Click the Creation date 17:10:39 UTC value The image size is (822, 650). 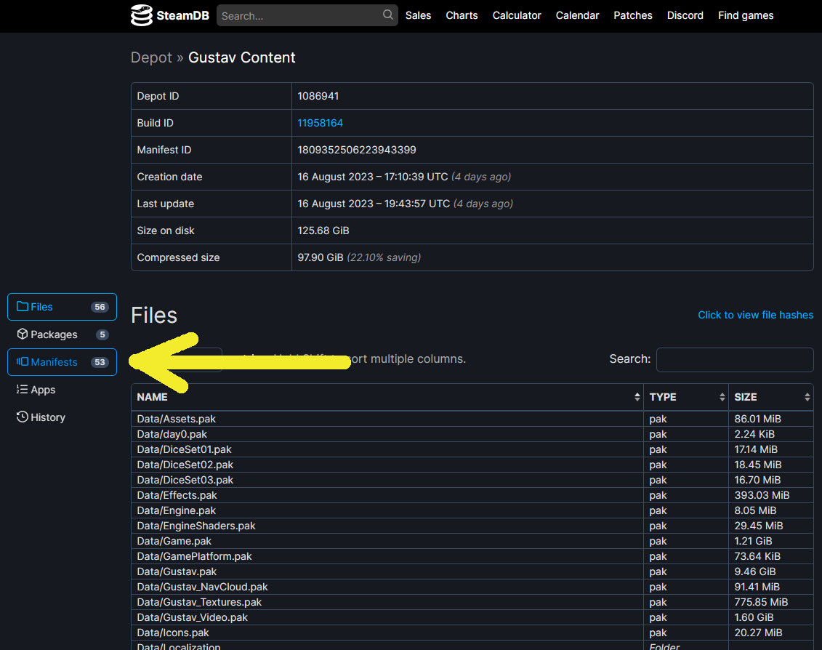(x=373, y=176)
